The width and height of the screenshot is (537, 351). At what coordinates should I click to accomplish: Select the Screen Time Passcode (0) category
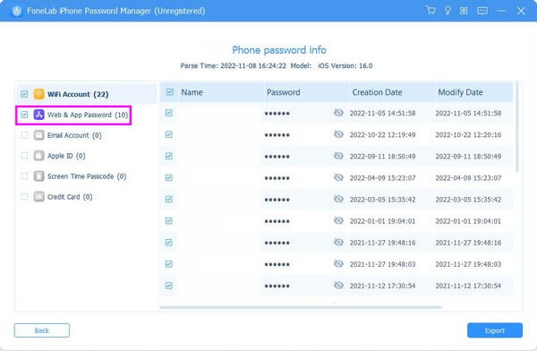tap(87, 176)
